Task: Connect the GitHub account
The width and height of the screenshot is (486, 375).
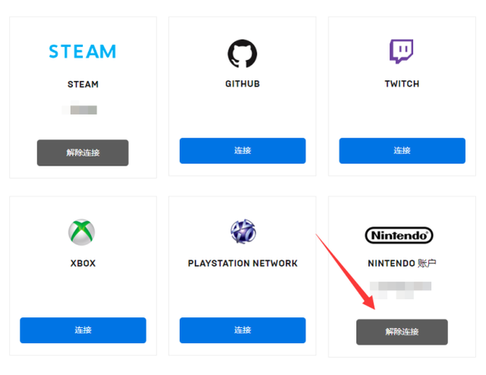Action: click(242, 150)
